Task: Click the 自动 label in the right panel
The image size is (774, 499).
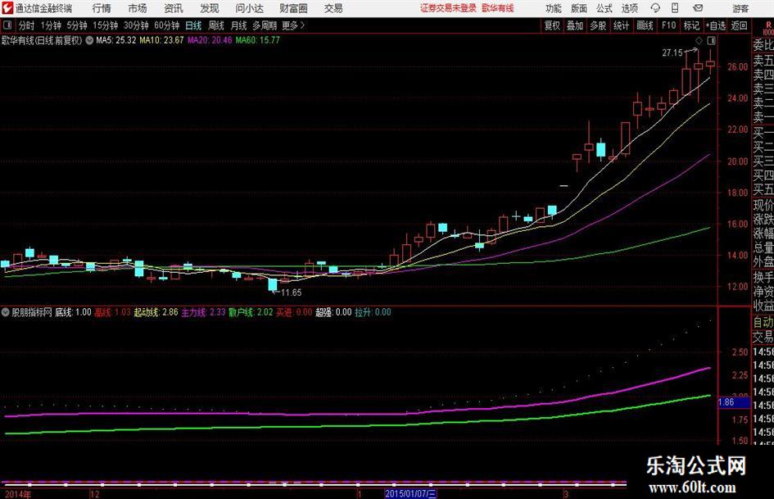Action: 763,322
